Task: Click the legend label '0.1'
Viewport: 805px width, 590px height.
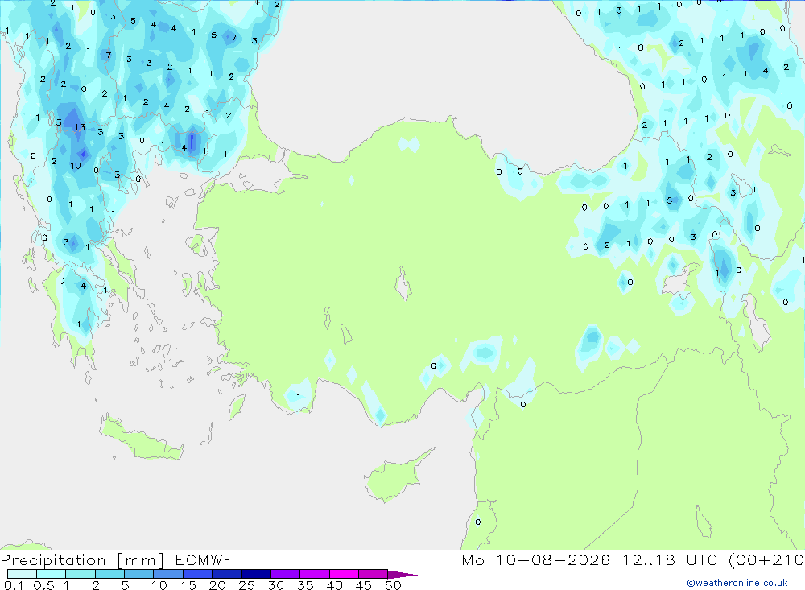Action: [14, 585]
